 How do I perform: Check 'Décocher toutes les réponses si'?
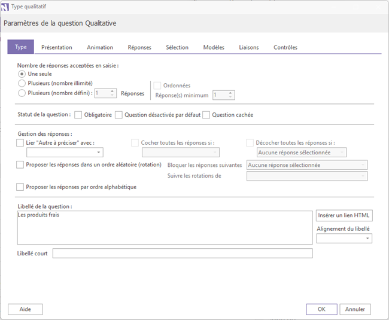(250, 143)
